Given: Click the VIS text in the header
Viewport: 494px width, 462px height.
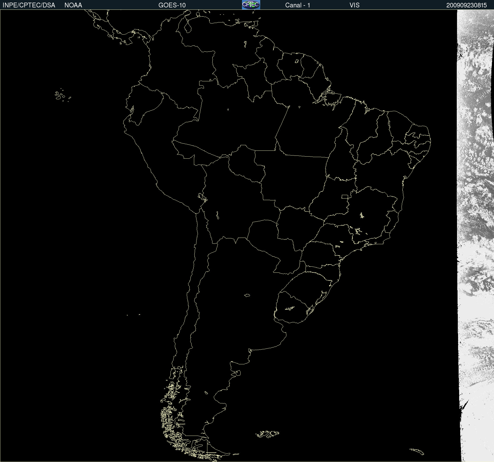Looking at the screenshot, I should (354, 5).
